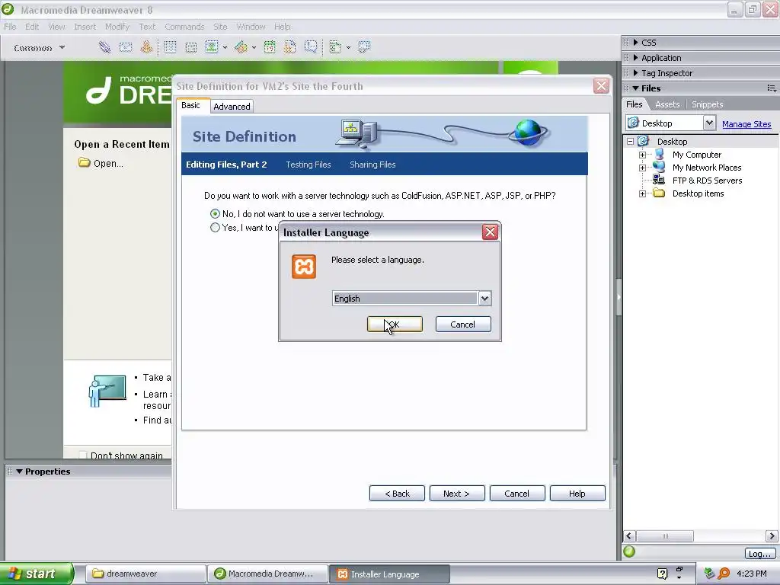
Task: Switch to the Snippets tab
Action: pos(707,104)
